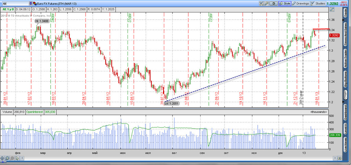Click the large green 1.3292 quote
Image resolution: width=351 pixels, height=165 pixels.
coord(332,3)
